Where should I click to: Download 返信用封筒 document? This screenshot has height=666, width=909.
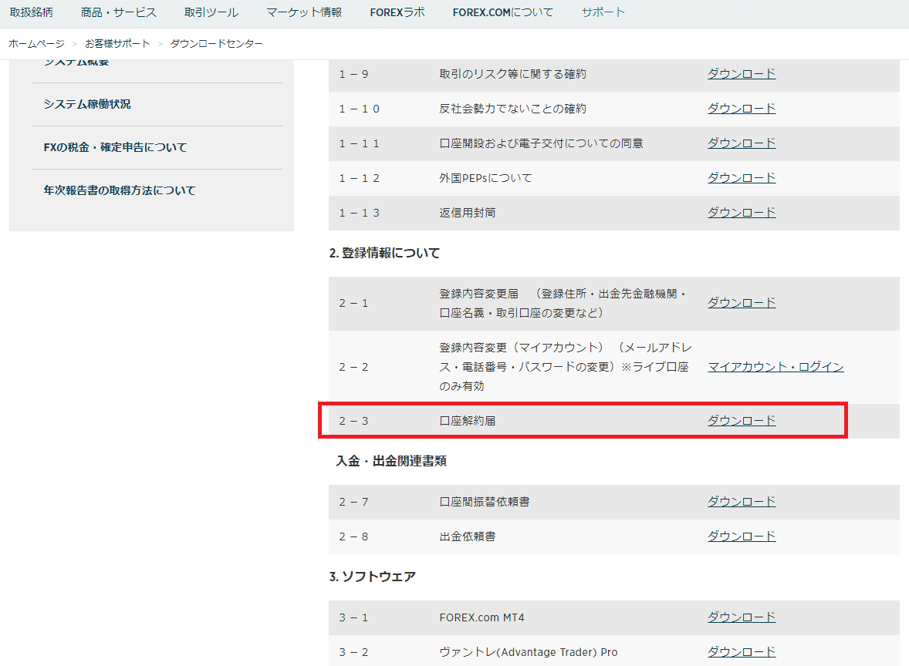click(x=742, y=213)
